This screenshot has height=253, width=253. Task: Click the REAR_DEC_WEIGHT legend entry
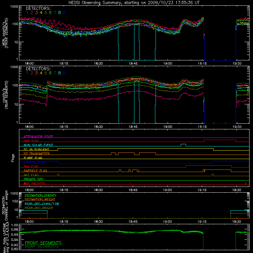tap(39, 208)
